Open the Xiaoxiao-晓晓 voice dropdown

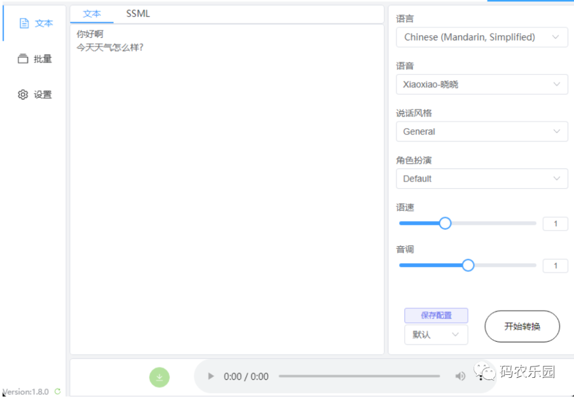pos(481,84)
